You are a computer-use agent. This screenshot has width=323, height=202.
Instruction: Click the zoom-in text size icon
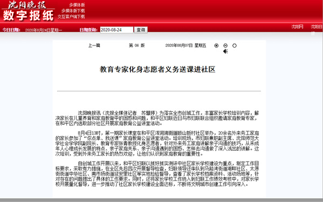pyautogui.click(x=216, y=45)
